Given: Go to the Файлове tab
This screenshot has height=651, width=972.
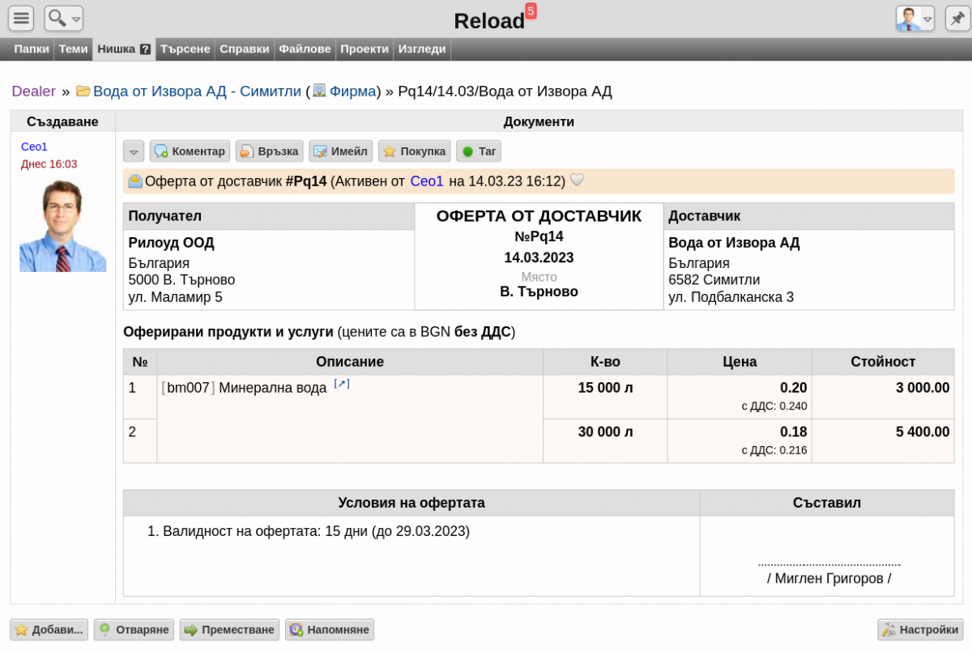Looking at the screenshot, I should click(305, 49).
